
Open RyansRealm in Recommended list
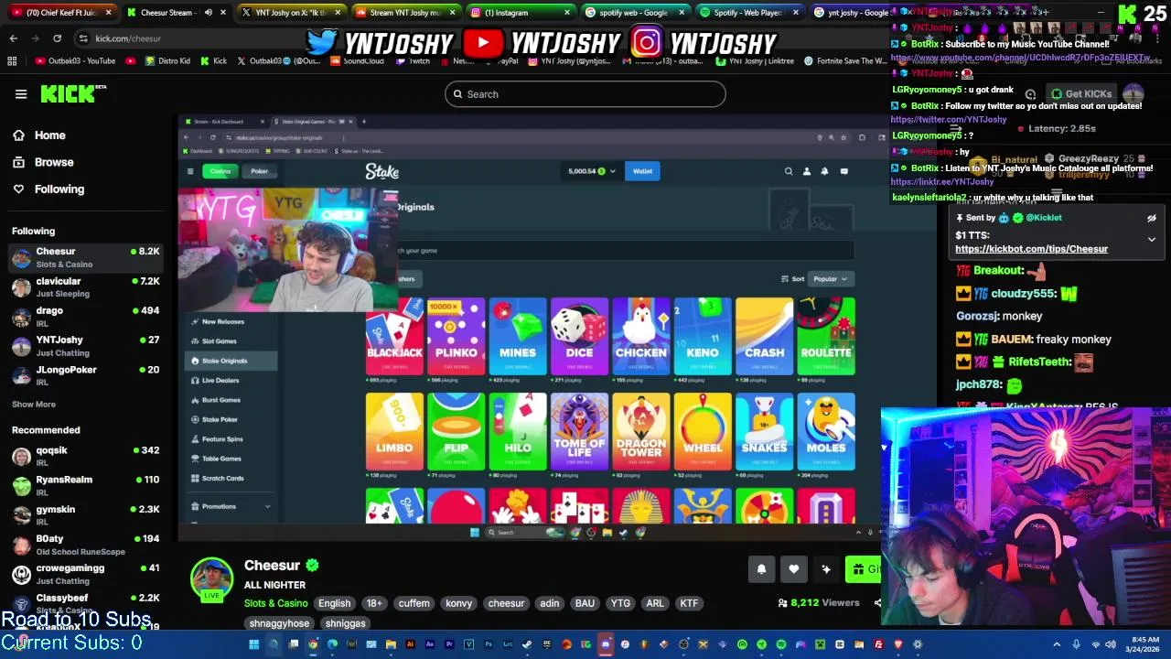pyautogui.click(x=85, y=485)
